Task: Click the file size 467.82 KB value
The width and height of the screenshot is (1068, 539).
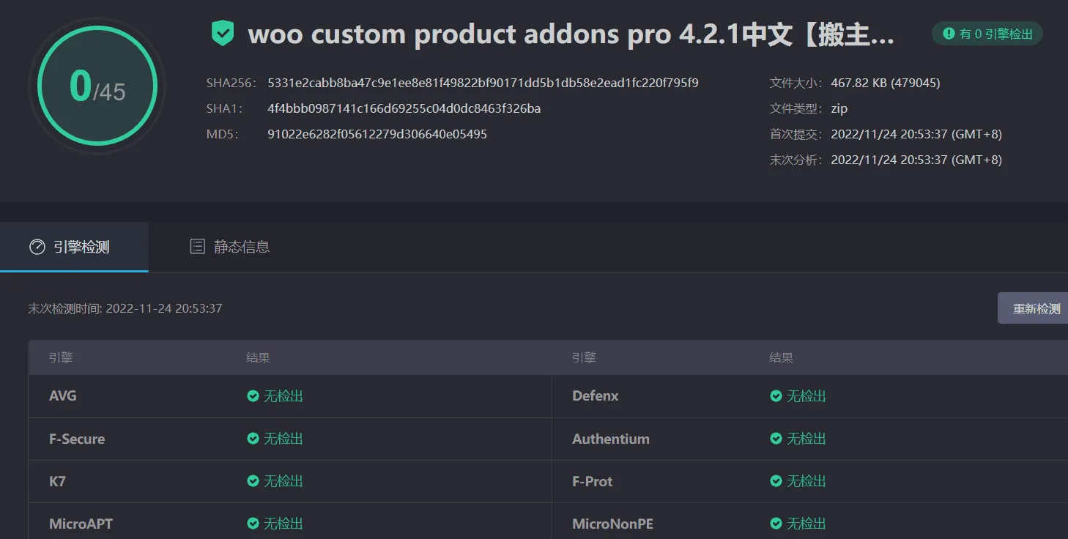Action: [886, 83]
